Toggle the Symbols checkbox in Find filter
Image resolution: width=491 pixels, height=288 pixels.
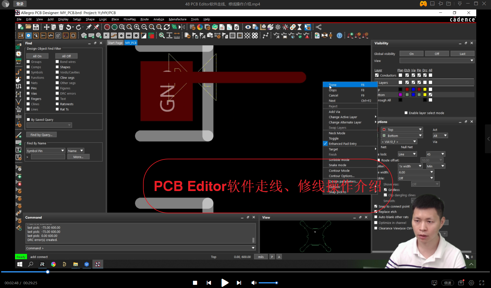28,72
